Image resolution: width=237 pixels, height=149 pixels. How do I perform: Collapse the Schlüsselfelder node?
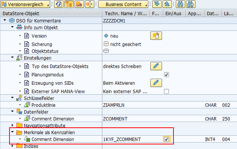tap(13, 98)
